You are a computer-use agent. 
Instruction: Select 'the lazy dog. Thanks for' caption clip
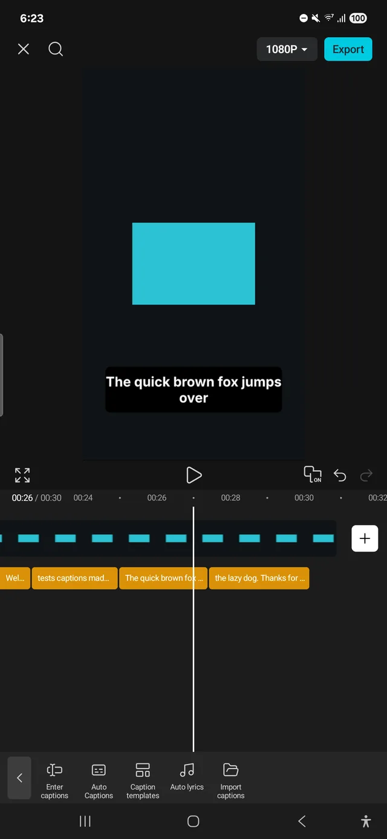(x=259, y=578)
